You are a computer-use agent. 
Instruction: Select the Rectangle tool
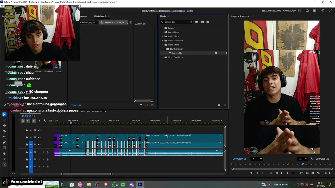tap(4, 148)
